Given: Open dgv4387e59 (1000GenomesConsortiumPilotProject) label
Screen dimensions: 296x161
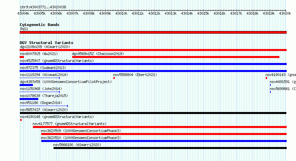Looking at the screenshot, I should tap(66, 82).
